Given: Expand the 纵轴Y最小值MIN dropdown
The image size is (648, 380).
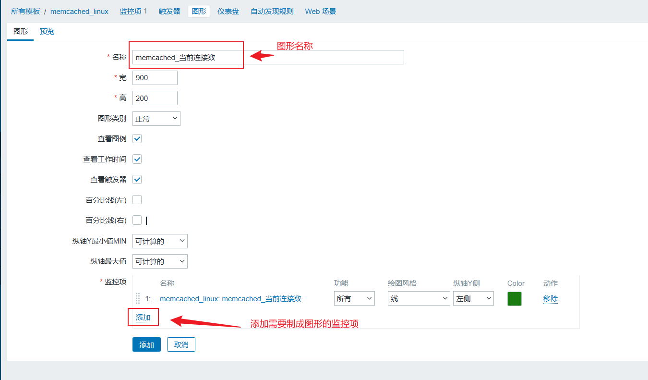Looking at the screenshot, I should 160,241.
